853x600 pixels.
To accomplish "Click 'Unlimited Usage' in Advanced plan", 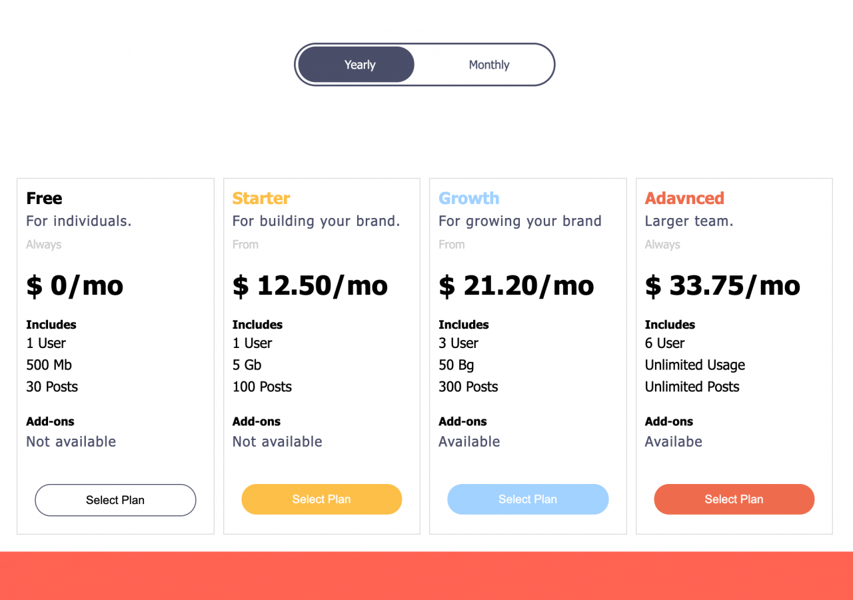I will [x=695, y=365].
